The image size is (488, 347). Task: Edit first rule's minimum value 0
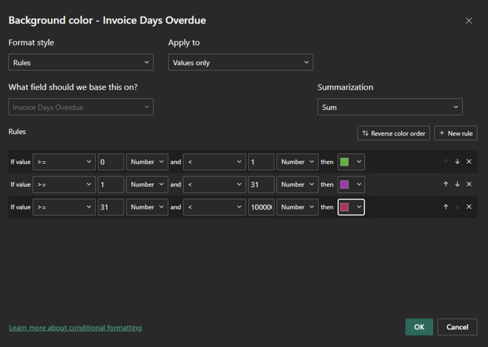coord(111,162)
